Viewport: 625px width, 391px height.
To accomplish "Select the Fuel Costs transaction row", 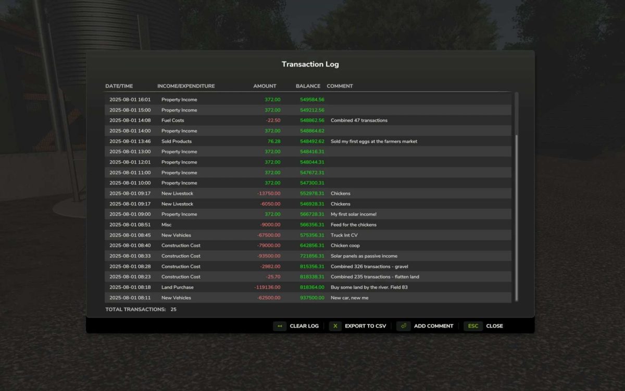I will pos(307,120).
